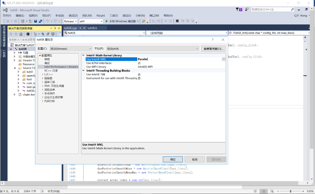The height and width of the screenshot is (194, 315).
Task: Click the Collapse All icon in Solution Explorer
Action: tap(48, 34)
